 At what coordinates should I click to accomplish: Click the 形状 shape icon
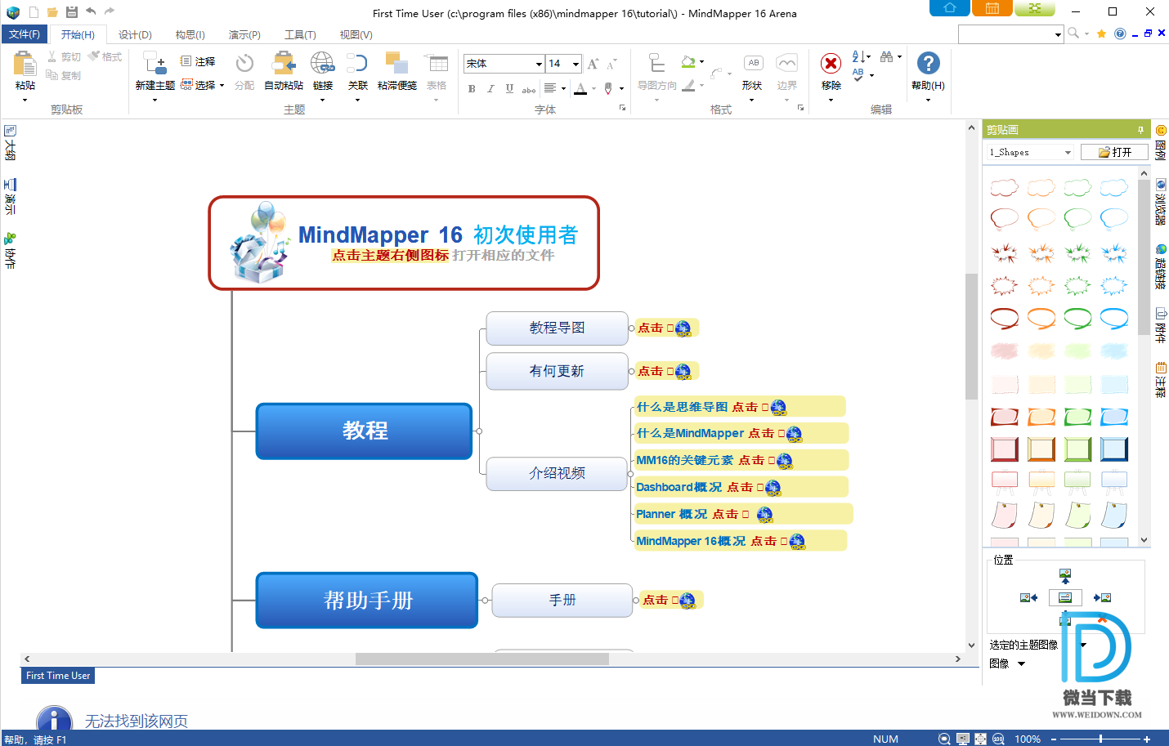(x=753, y=64)
